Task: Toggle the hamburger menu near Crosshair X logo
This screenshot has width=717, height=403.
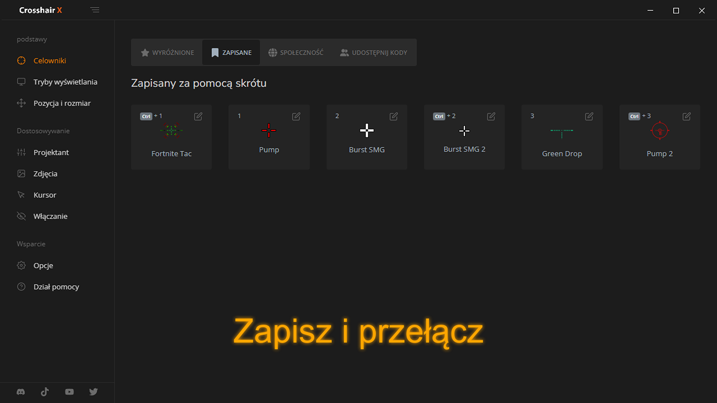Action: click(95, 10)
